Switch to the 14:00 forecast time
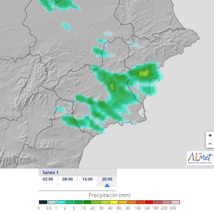 87,179
